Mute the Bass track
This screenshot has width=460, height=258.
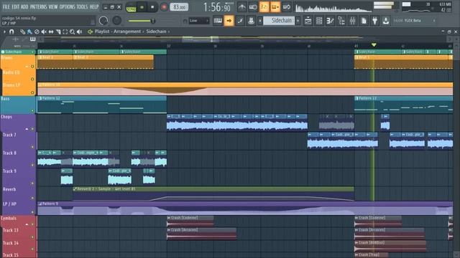pyautogui.click(x=32, y=110)
